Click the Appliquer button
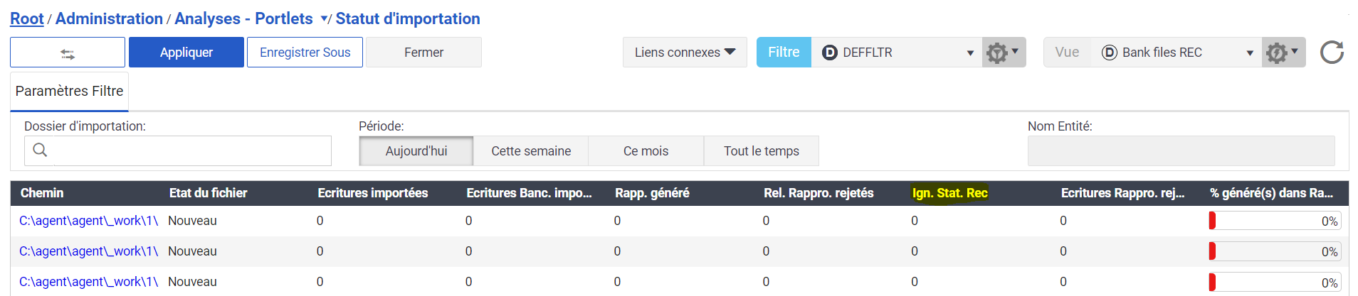This screenshot has width=1358, height=296. tap(186, 53)
